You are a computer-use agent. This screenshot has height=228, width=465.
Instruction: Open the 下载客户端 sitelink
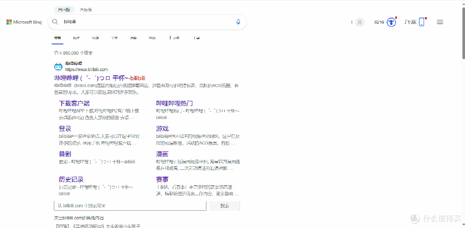(x=74, y=103)
